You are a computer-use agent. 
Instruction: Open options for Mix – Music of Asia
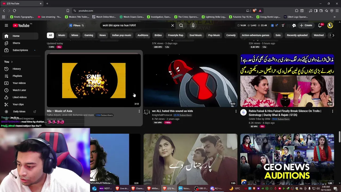coord(139,111)
